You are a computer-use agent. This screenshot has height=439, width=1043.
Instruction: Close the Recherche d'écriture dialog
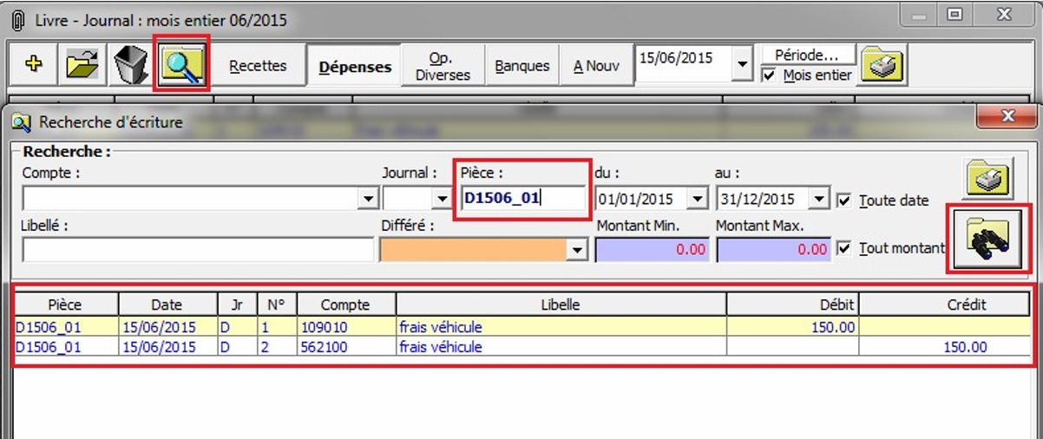1007,116
